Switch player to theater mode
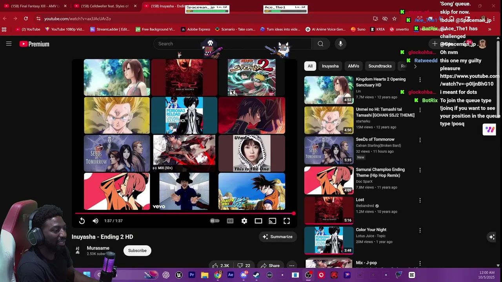The image size is (502, 282). 258,221
